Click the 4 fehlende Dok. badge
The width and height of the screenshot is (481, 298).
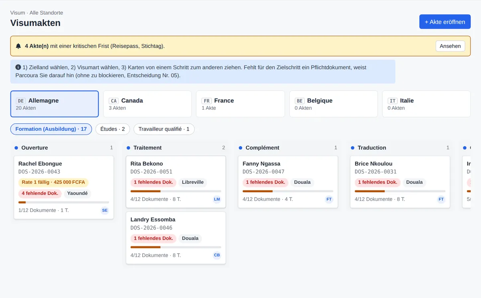pyautogui.click(x=40, y=193)
